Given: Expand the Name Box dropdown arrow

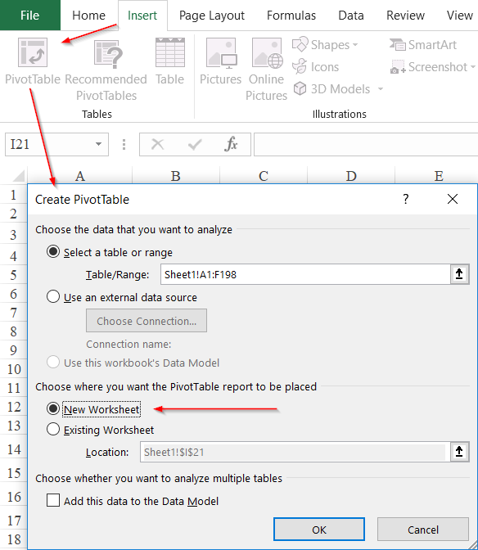Looking at the screenshot, I should (x=98, y=144).
